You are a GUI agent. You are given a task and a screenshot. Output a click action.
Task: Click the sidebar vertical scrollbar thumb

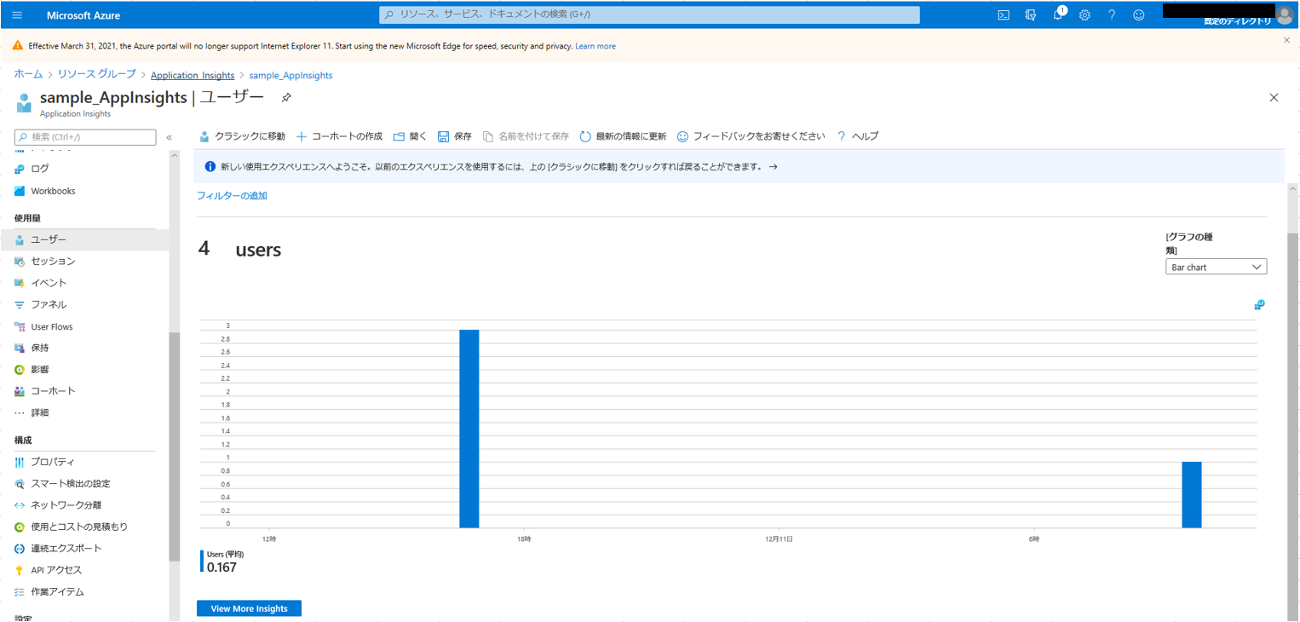174,446
